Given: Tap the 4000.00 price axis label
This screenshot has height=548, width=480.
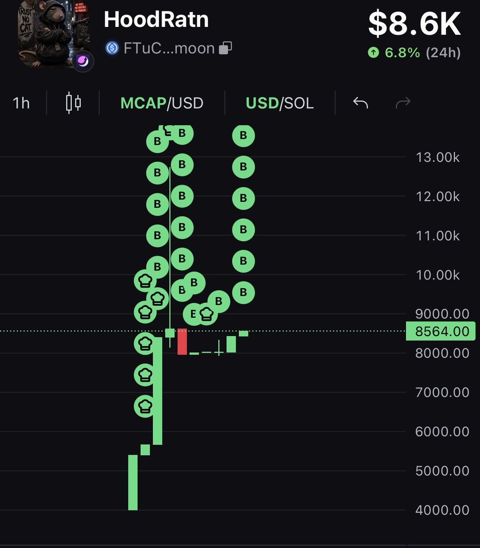Looking at the screenshot, I should click(x=442, y=510).
